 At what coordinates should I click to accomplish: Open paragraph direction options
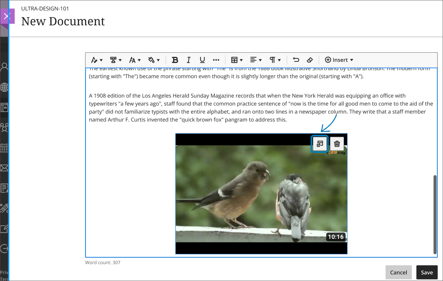[x=275, y=60]
